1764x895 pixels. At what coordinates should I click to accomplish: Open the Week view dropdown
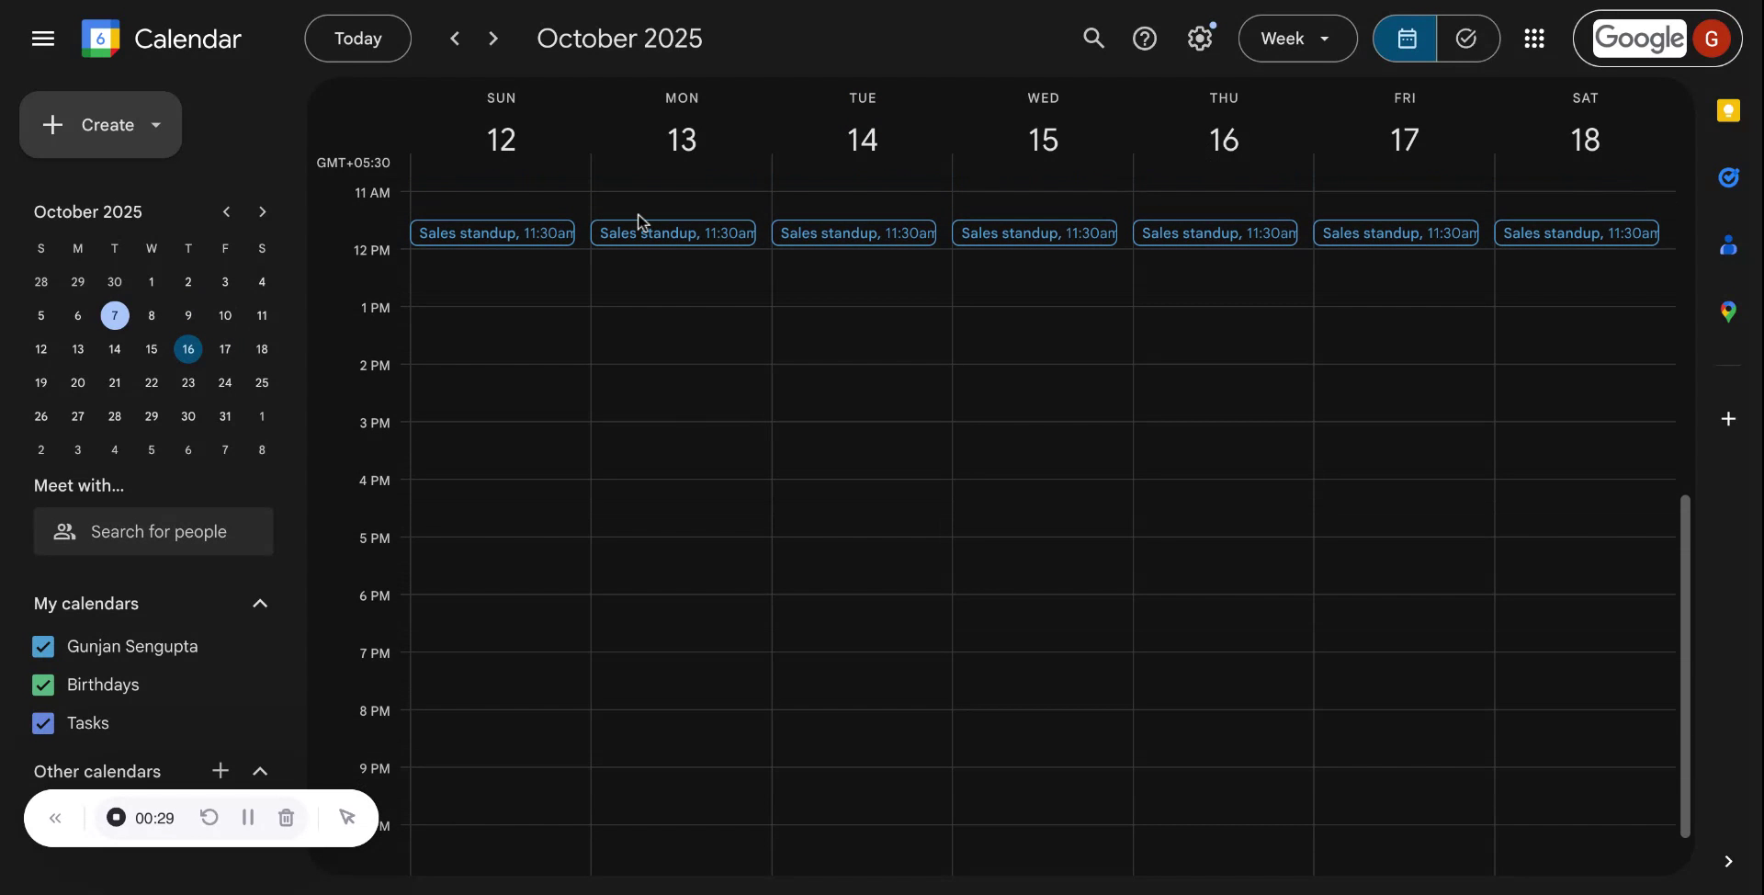(x=1296, y=38)
